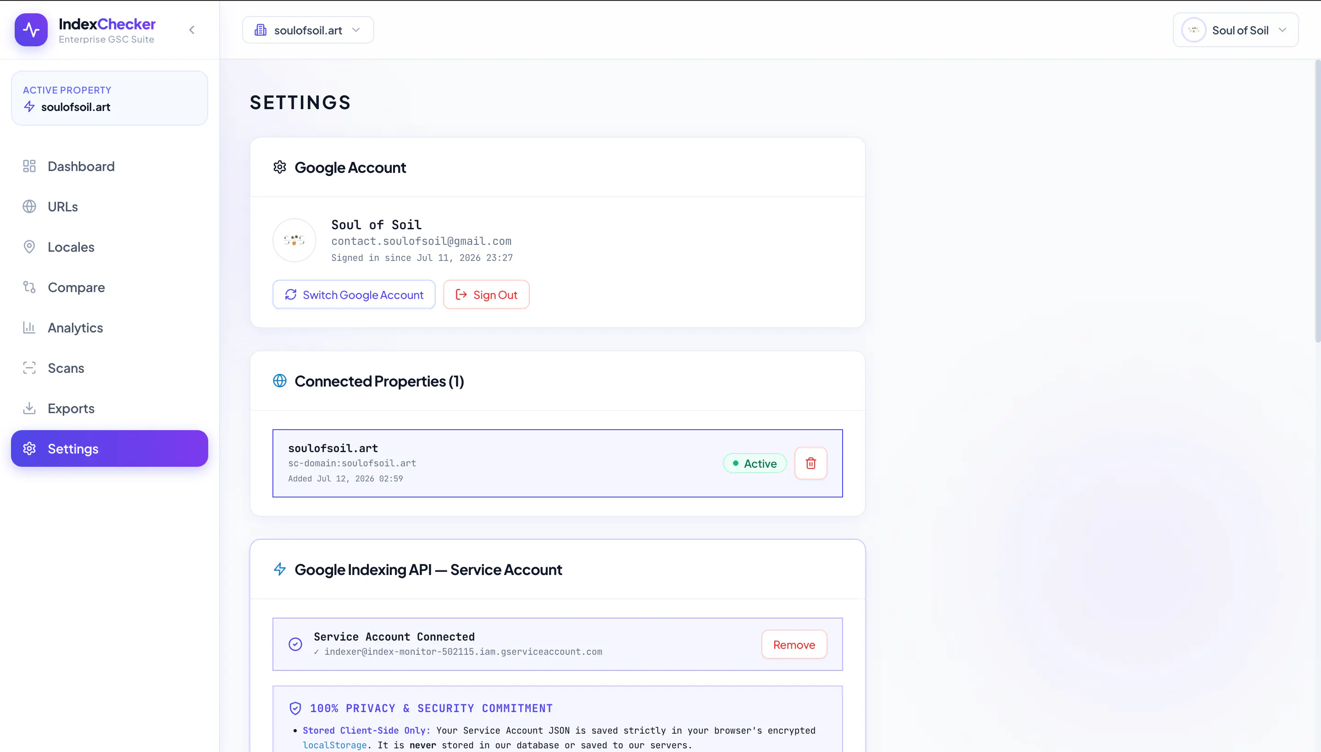Click the Locales map pin icon

tap(29, 247)
